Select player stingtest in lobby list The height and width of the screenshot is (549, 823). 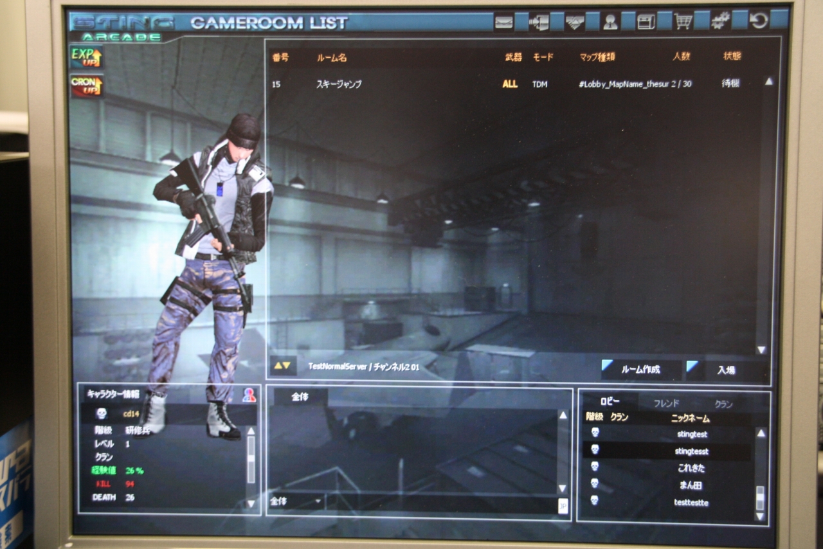[692, 435]
